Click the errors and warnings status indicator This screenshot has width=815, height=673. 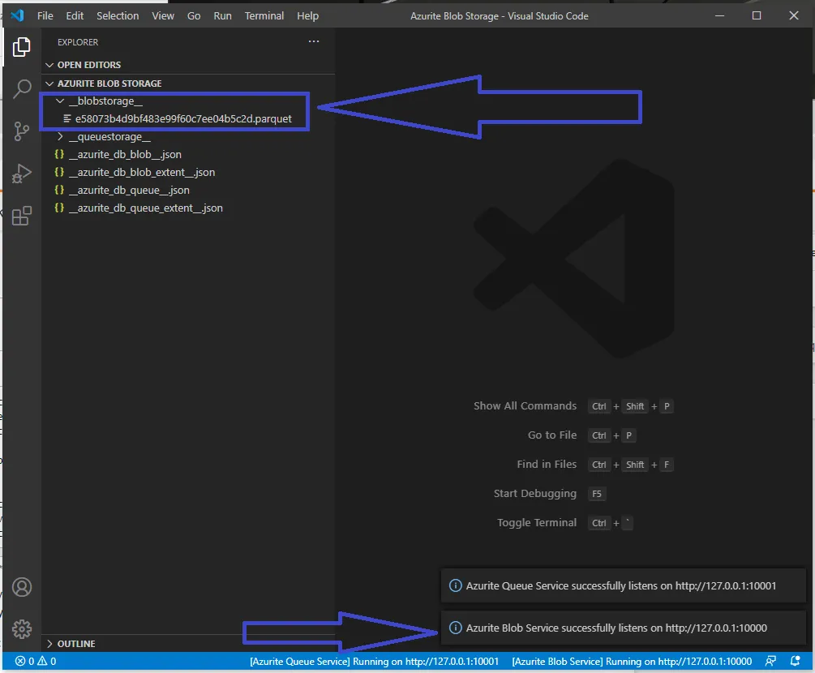point(36,661)
